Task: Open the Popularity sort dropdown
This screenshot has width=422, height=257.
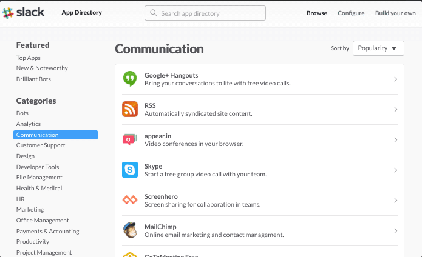Action: tap(378, 48)
